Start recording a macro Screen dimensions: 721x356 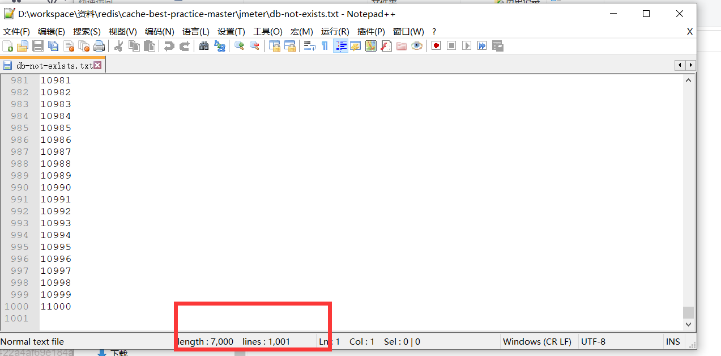pyautogui.click(x=436, y=46)
